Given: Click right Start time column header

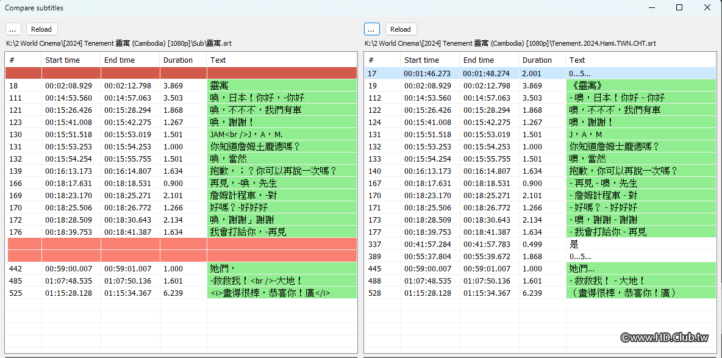Looking at the screenshot, I should coord(430,60).
